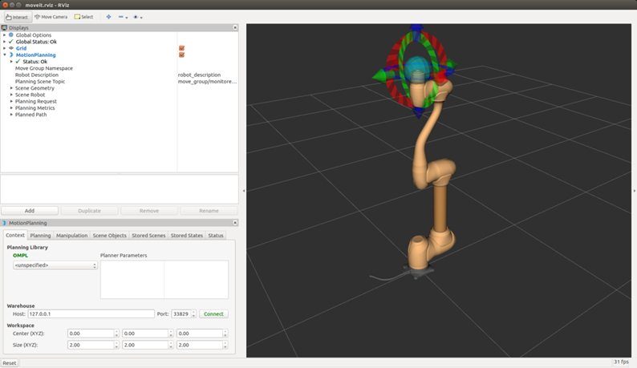The image size is (637, 368).
Task: Disable the MotionPlanning display checkbox
Action: click(x=182, y=55)
